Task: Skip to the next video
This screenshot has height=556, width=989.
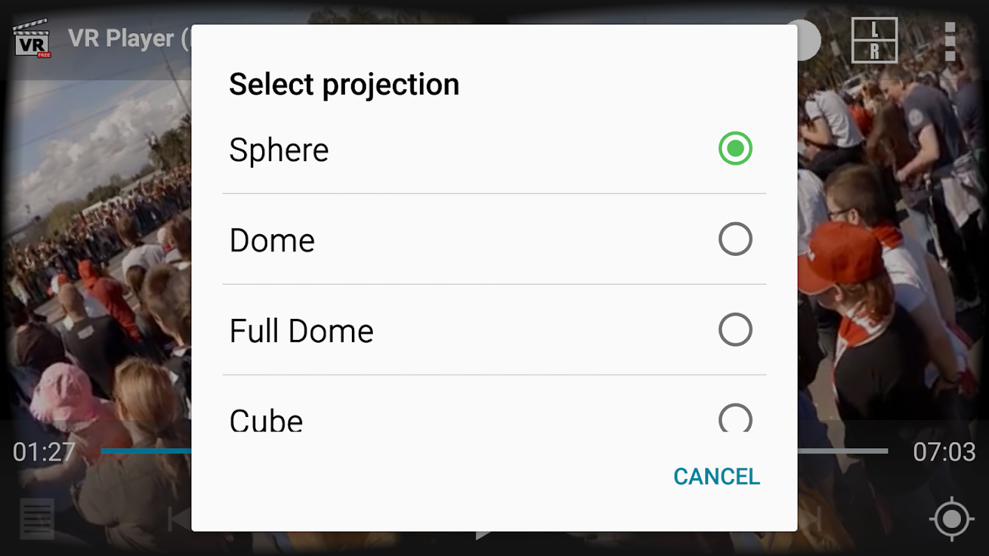Action: point(810,519)
